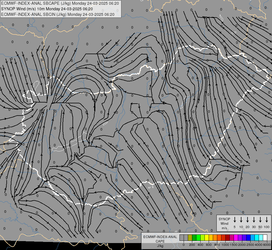Viewport: 272px width, 250px height.
Task: Select the bright magenta CAPE color swatch
Action: [x=236, y=237]
